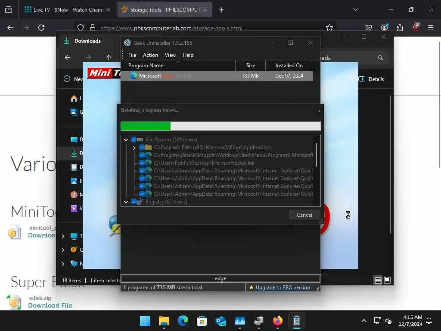Open Geek Uninstaller Help menu
The width and height of the screenshot is (441, 331).
point(188,55)
